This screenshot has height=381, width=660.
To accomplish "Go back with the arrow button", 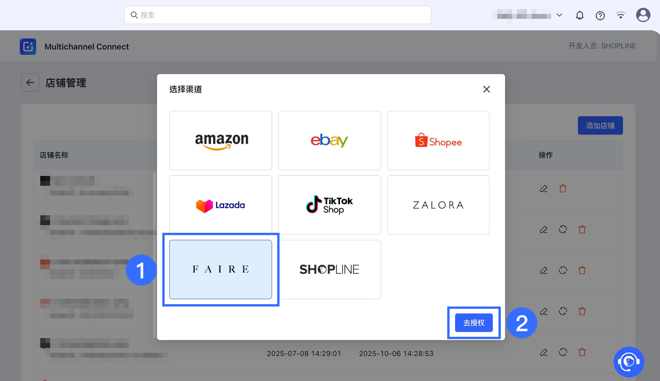I will click(x=30, y=83).
